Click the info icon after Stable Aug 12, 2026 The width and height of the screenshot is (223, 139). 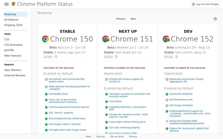pyautogui.click(x=177, y=57)
